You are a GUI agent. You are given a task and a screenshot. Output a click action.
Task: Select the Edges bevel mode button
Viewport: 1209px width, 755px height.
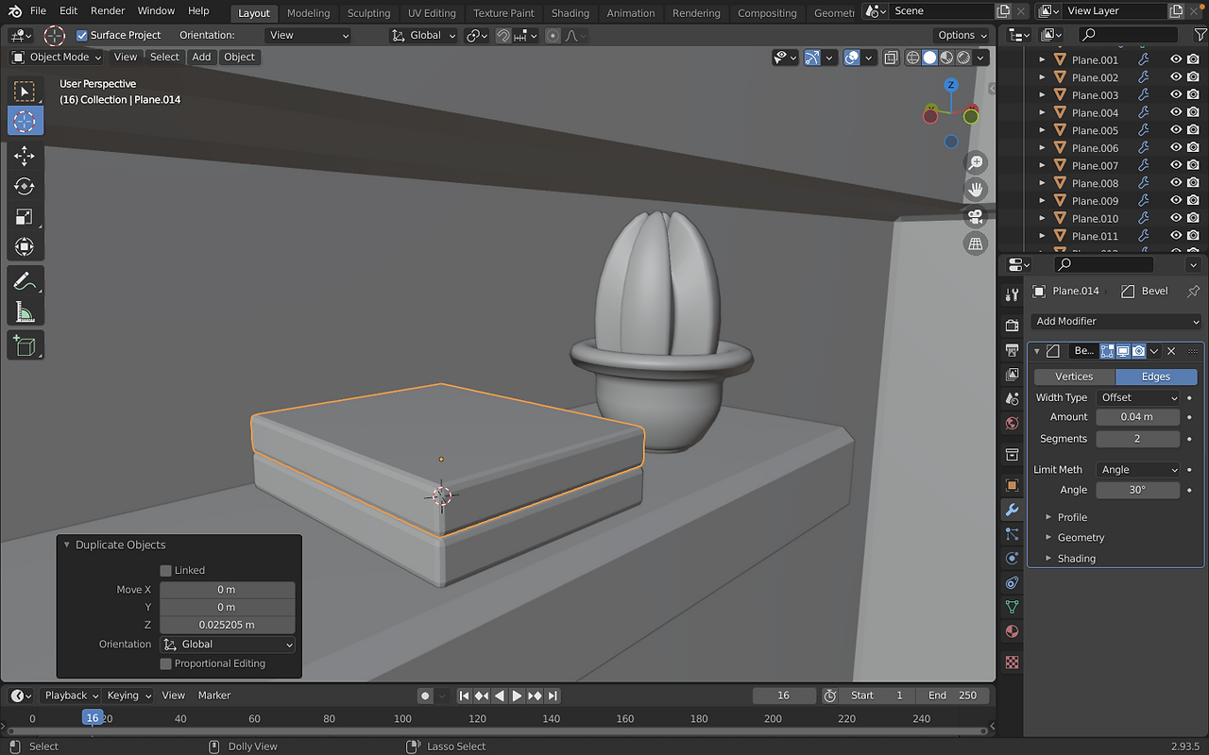click(x=1156, y=377)
